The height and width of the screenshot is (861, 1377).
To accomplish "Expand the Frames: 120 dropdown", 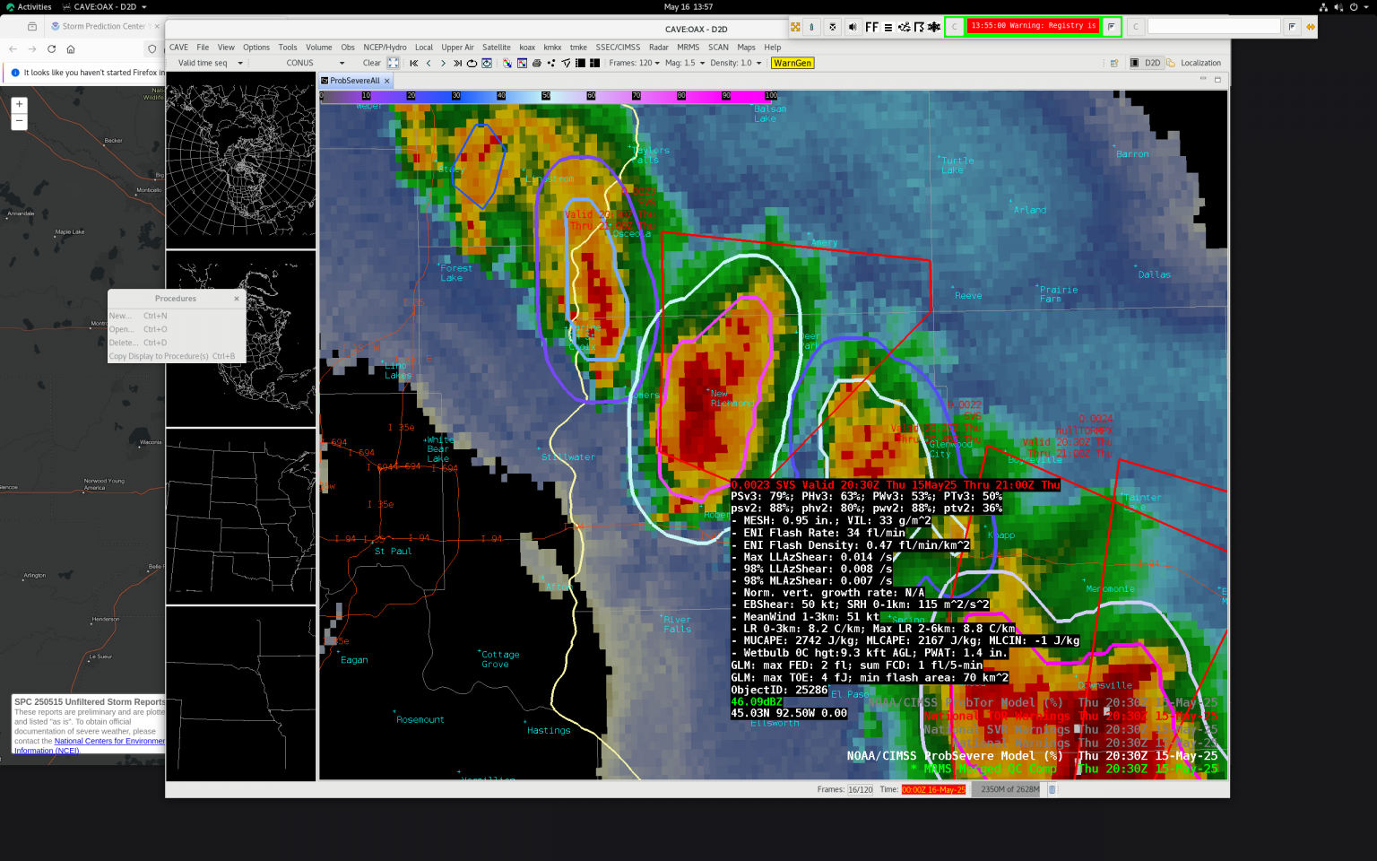I will 634,63.
